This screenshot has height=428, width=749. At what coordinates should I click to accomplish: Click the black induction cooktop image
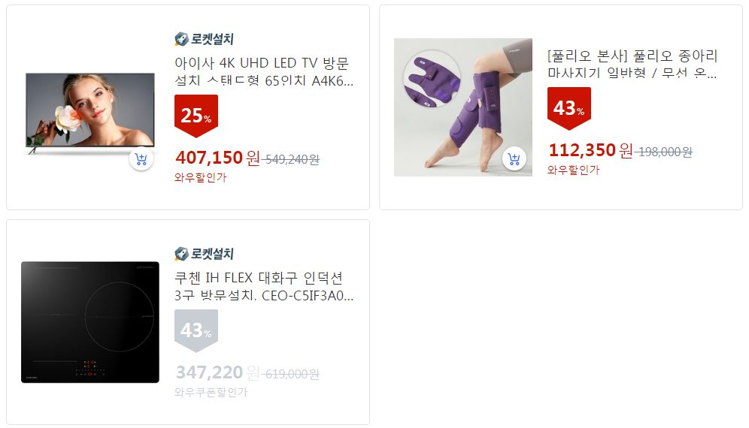click(90, 322)
